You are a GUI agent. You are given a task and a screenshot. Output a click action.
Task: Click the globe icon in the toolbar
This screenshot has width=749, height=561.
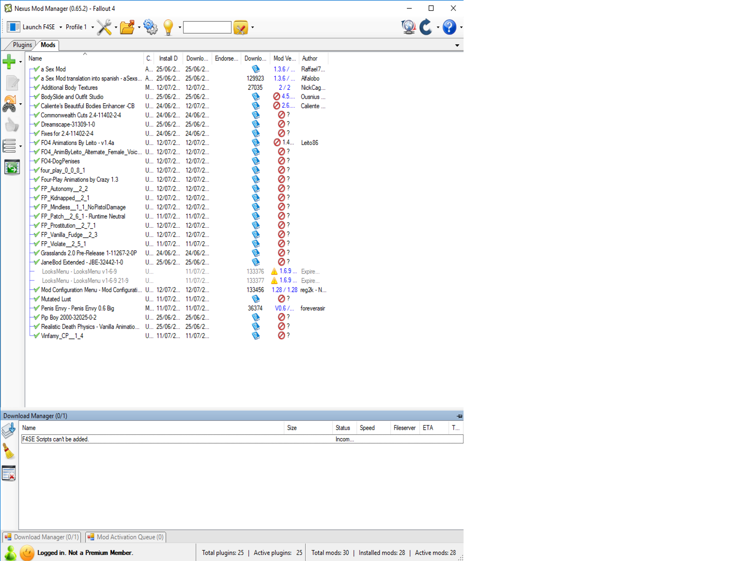(x=409, y=27)
